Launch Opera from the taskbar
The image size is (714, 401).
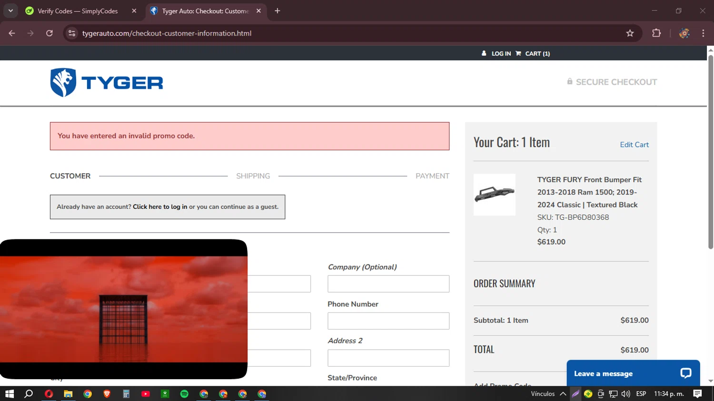[49, 394]
